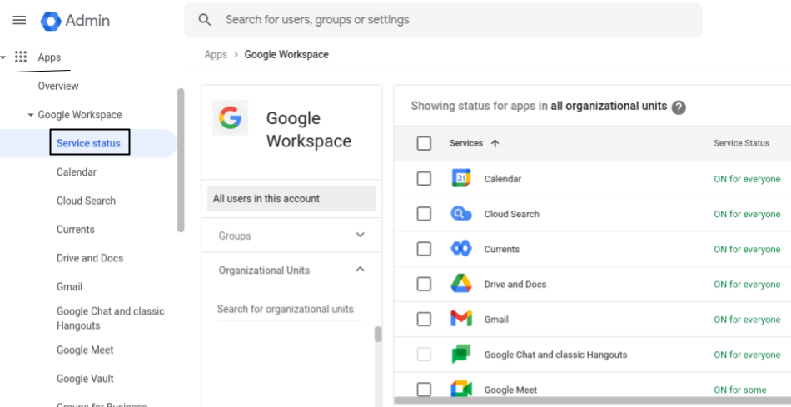
Task: Check the Calendar row checkbox
Action: point(425,179)
